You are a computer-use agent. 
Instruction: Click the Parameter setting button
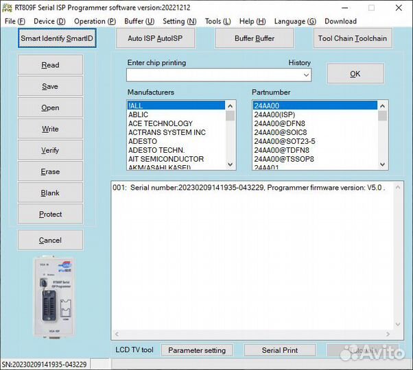[197, 350]
